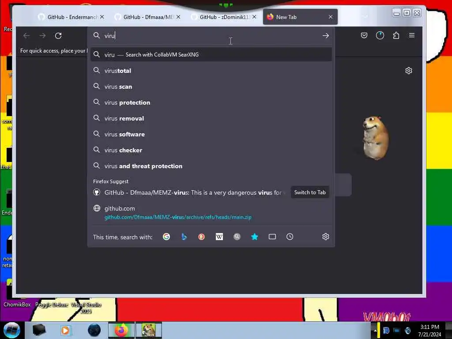This screenshot has height=339, width=452.
Task: Open new tab page settings gear
Action: [408, 71]
